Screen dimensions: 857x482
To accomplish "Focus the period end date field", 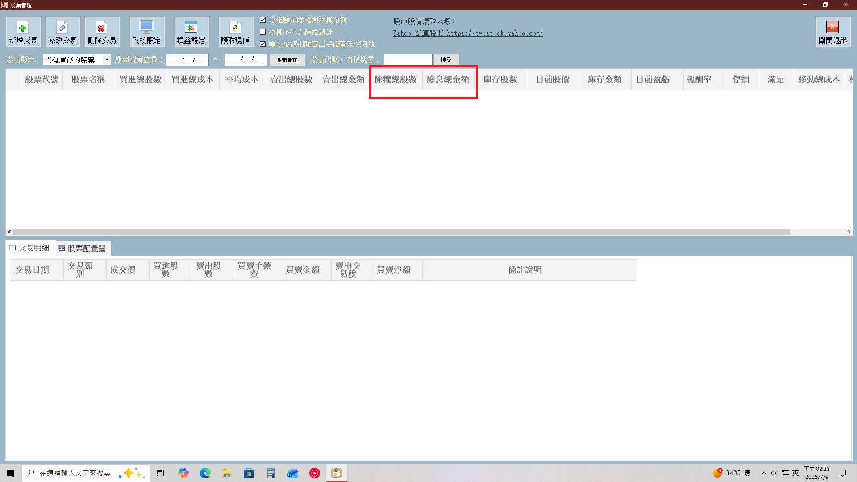I will coord(246,60).
